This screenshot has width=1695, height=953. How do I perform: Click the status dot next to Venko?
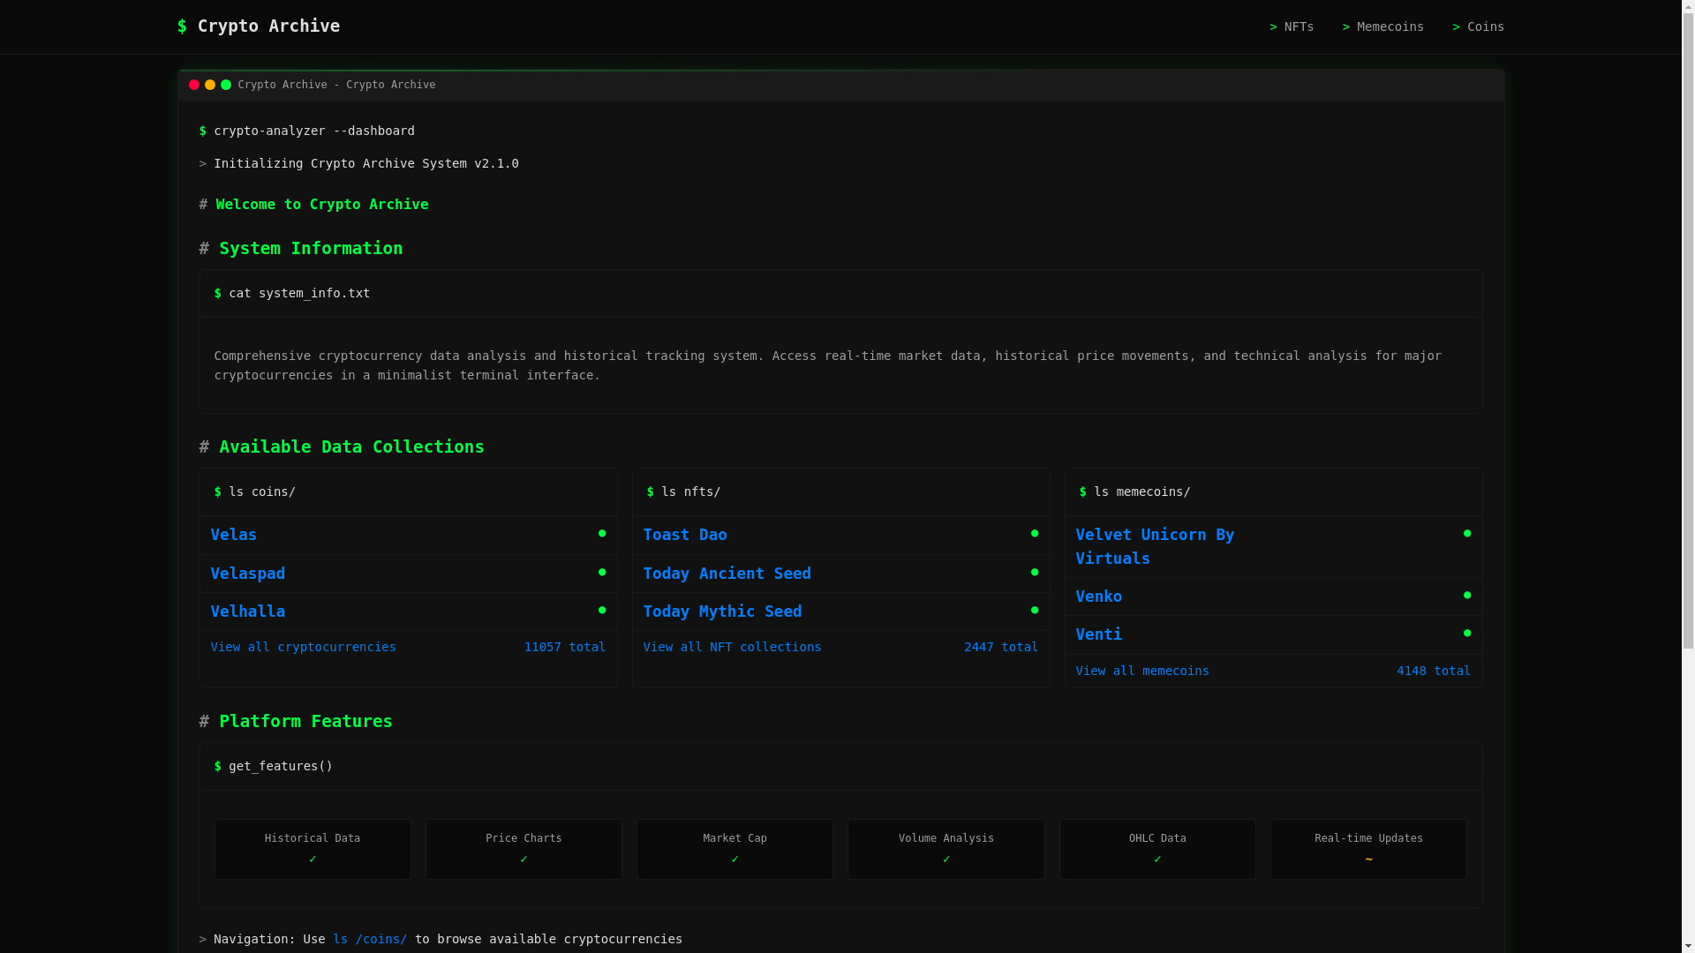point(1467,595)
